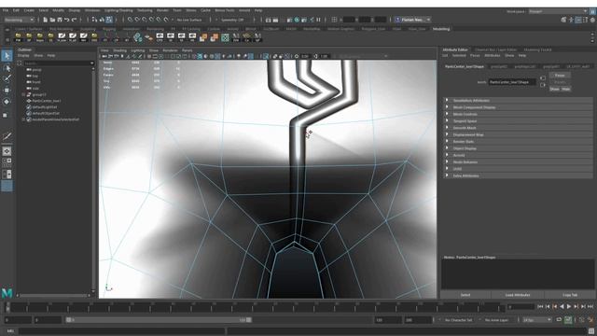Image resolution: width=597 pixels, height=336 pixels.
Task: Pick the Paint Selection brush tool
Action: coord(7,78)
